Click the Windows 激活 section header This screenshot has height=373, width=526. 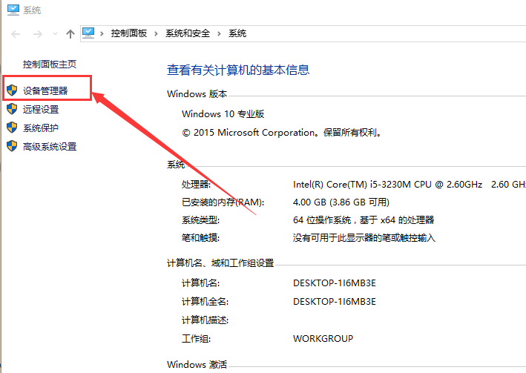[x=197, y=364]
